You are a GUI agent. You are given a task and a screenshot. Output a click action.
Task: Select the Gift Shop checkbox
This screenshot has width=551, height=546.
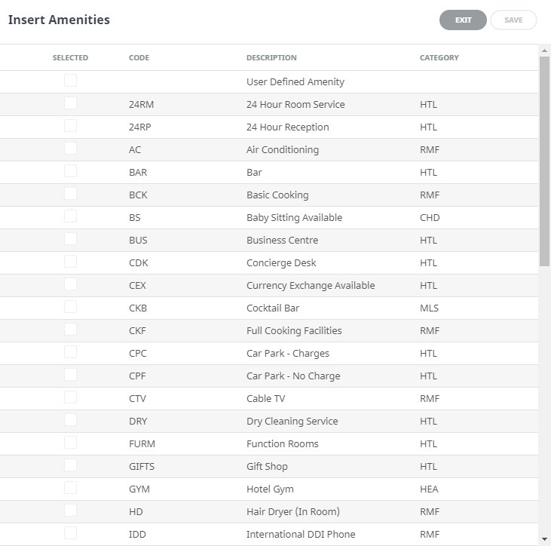point(70,465)
